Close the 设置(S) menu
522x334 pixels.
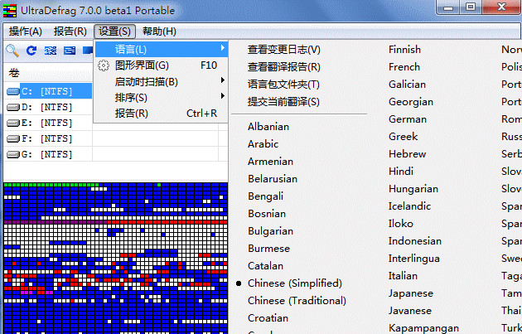(114, 31)
